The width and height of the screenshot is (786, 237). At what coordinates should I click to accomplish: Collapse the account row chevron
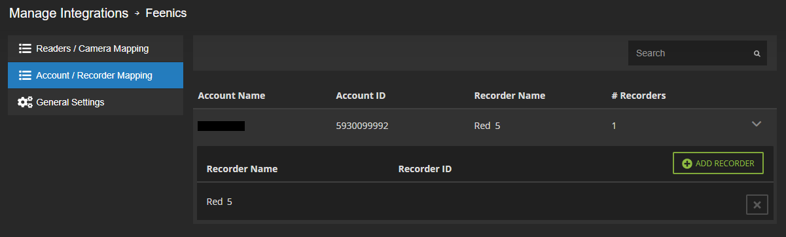[757, 124]
